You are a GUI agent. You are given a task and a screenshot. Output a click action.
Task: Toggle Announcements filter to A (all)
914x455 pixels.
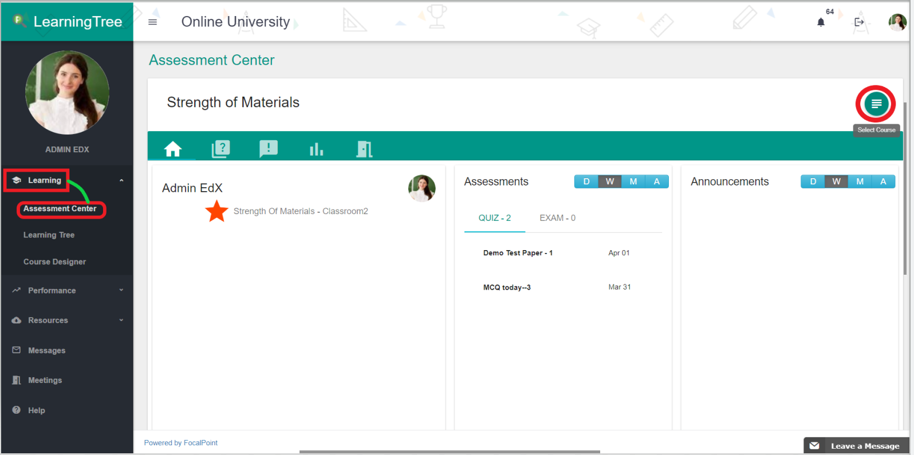point(883,181)
